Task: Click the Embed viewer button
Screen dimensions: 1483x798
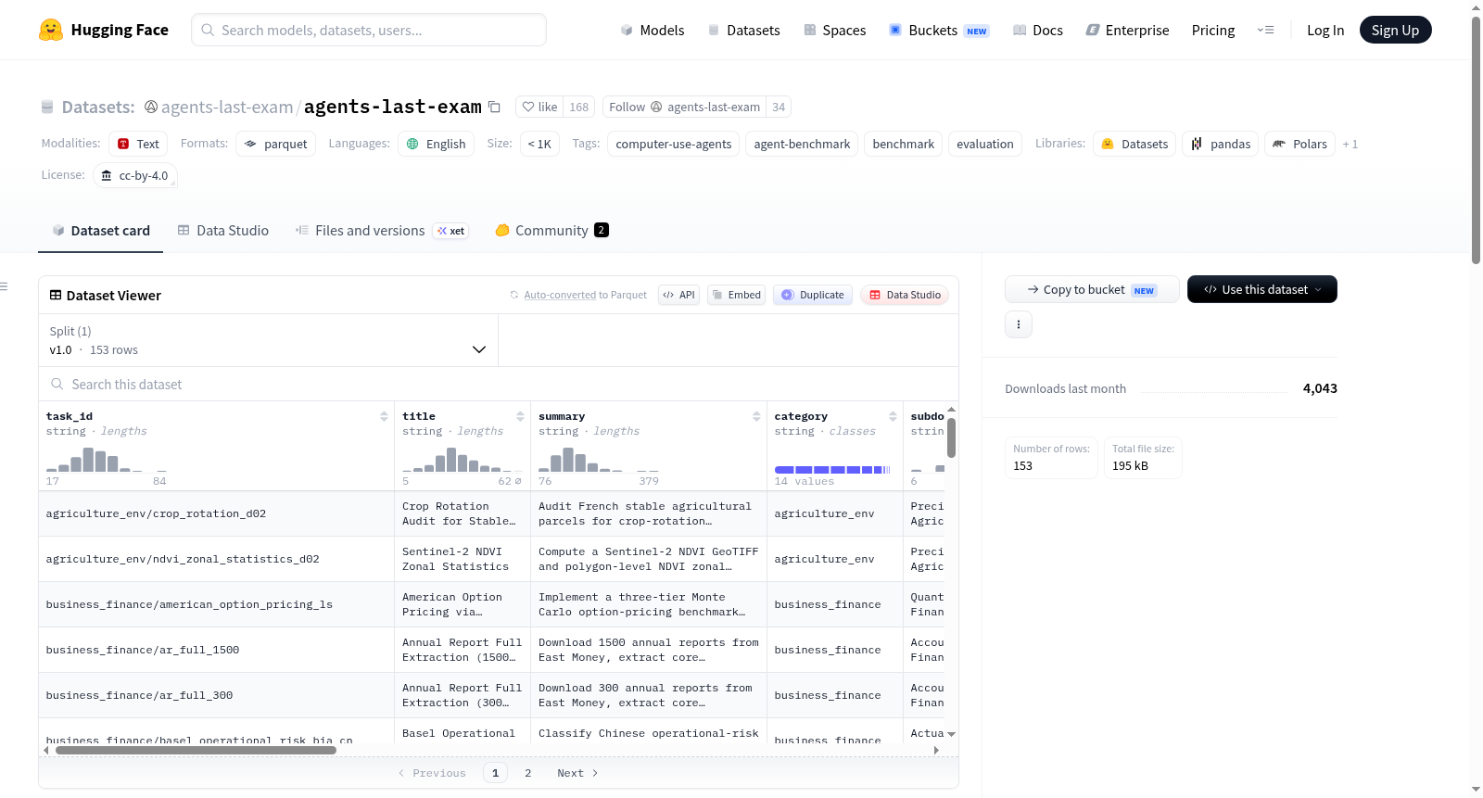Action: click(736, 295)
